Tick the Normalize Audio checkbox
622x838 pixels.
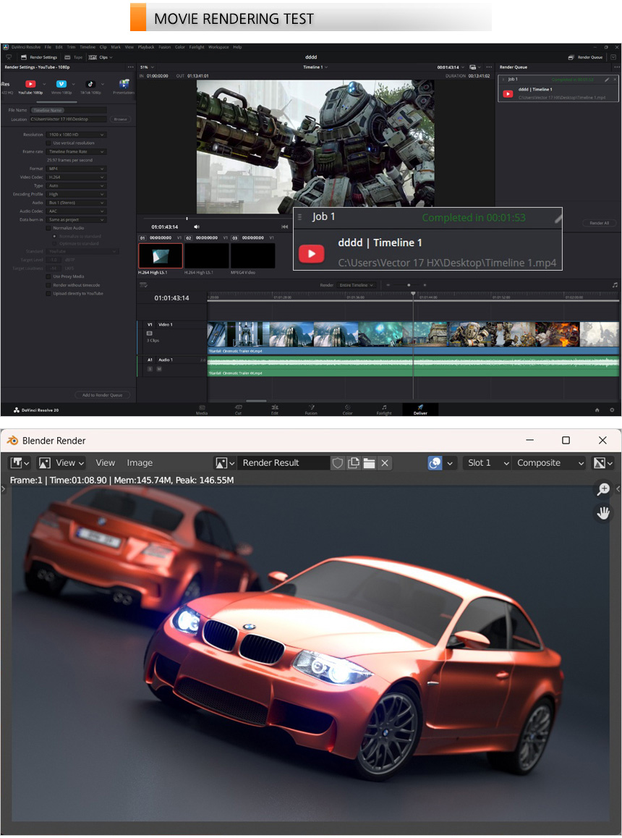click(48, 228)
